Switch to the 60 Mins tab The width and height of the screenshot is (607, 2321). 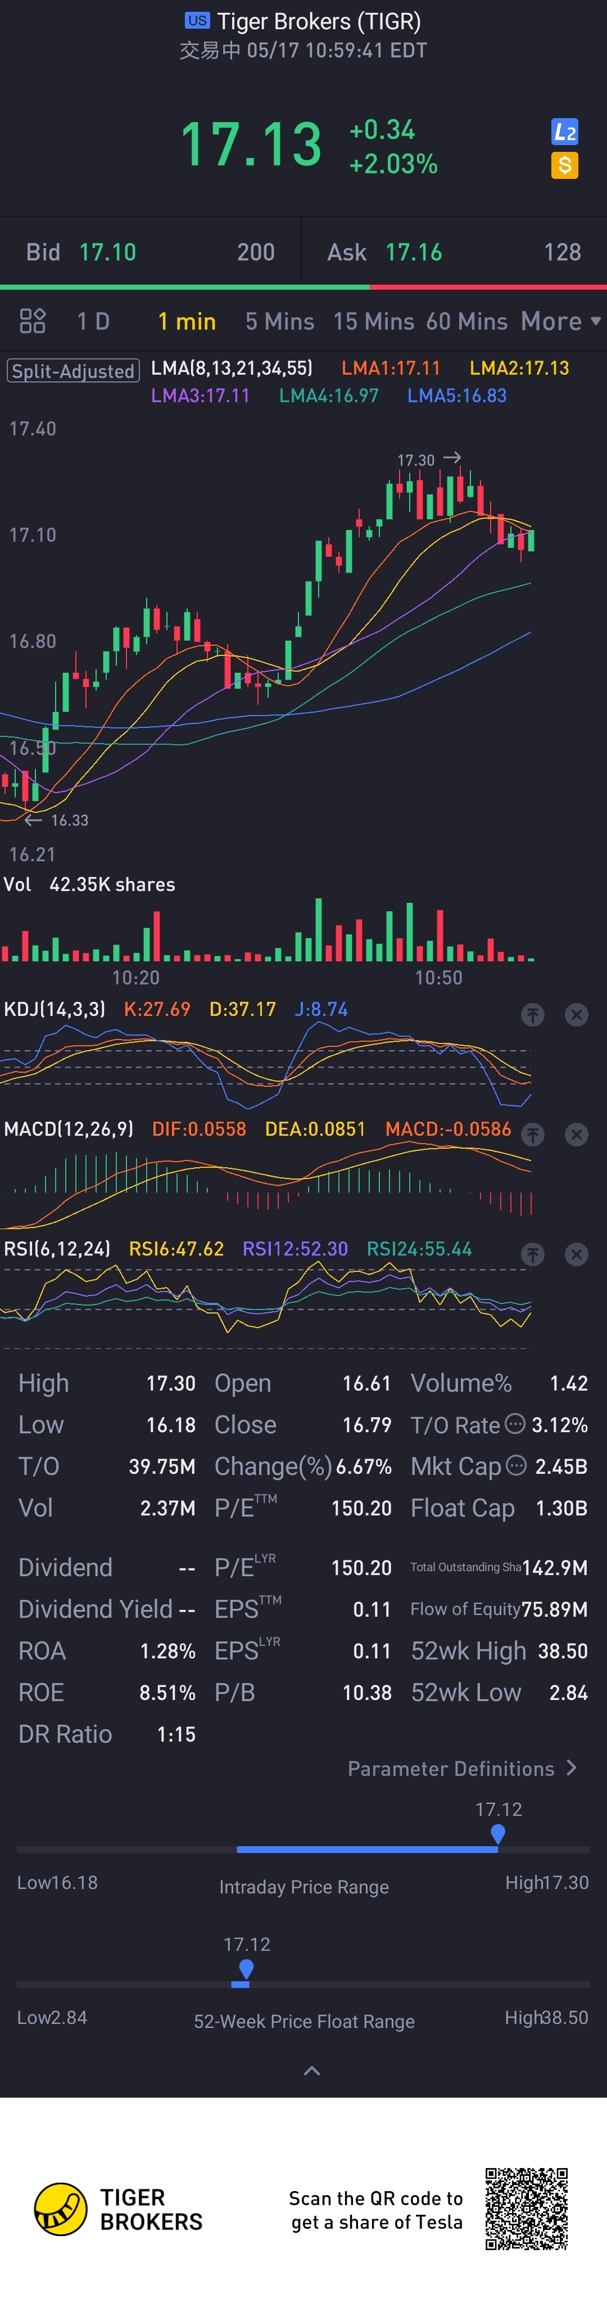466,321
